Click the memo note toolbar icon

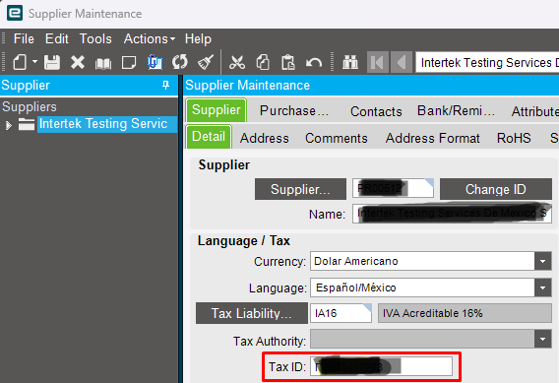click(129, 62)
